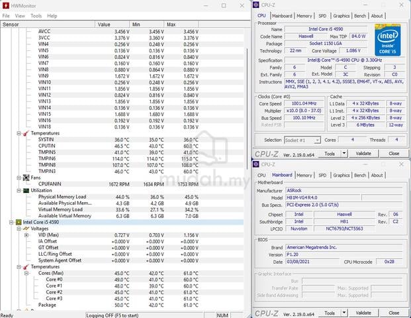Click the CPU-Z icon in lower window title bar

256,164
